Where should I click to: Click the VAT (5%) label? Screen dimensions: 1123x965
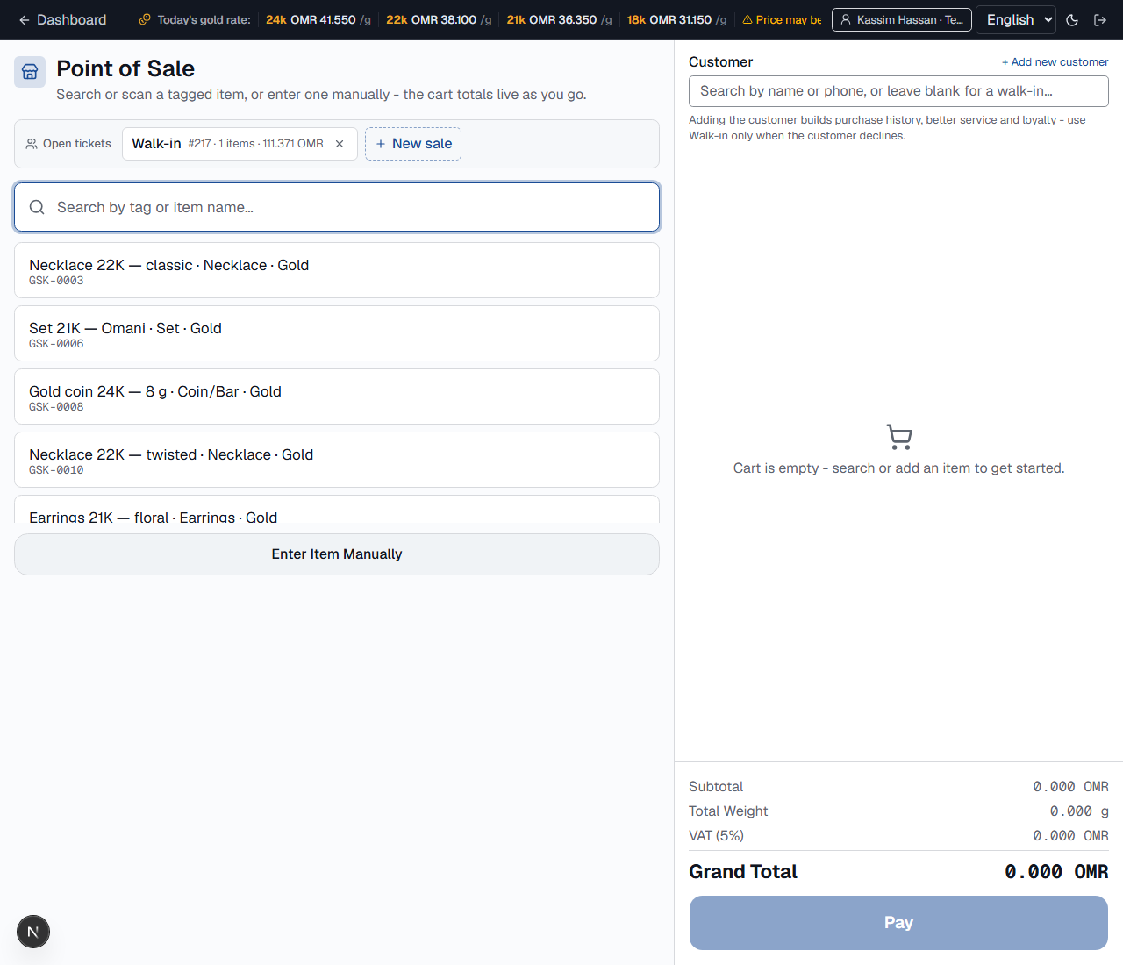(716, 836)
